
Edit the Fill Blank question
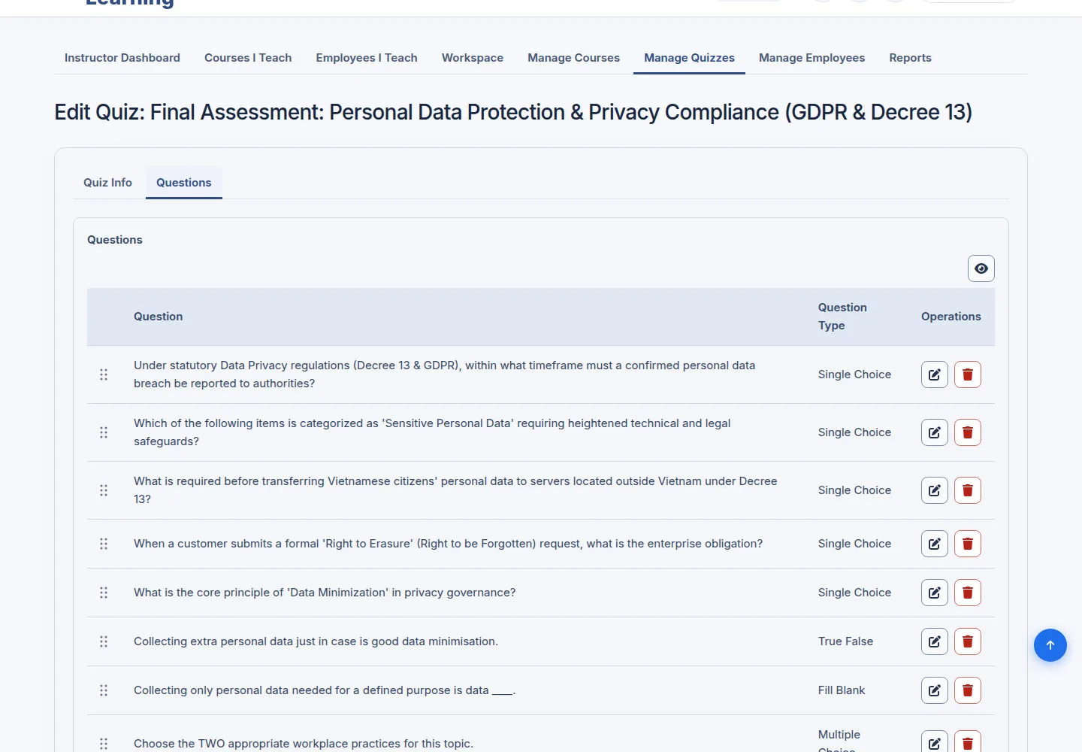(x=935, y=690)
